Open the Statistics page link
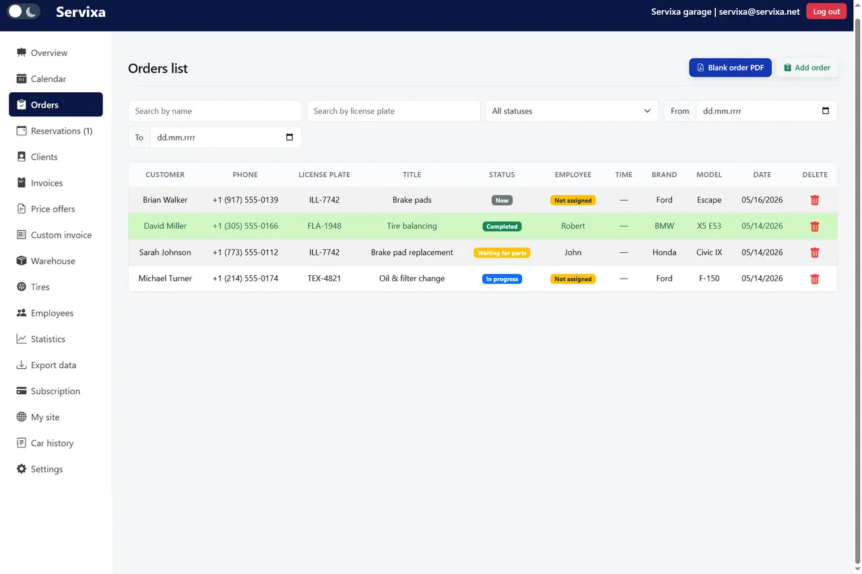The image size is (862, 574). pyautogui.click(x=56, y=339)
